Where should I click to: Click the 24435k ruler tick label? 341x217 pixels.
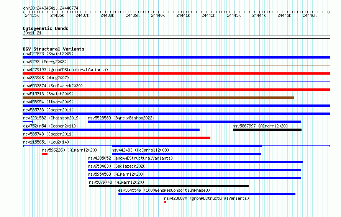click(32, 15)
